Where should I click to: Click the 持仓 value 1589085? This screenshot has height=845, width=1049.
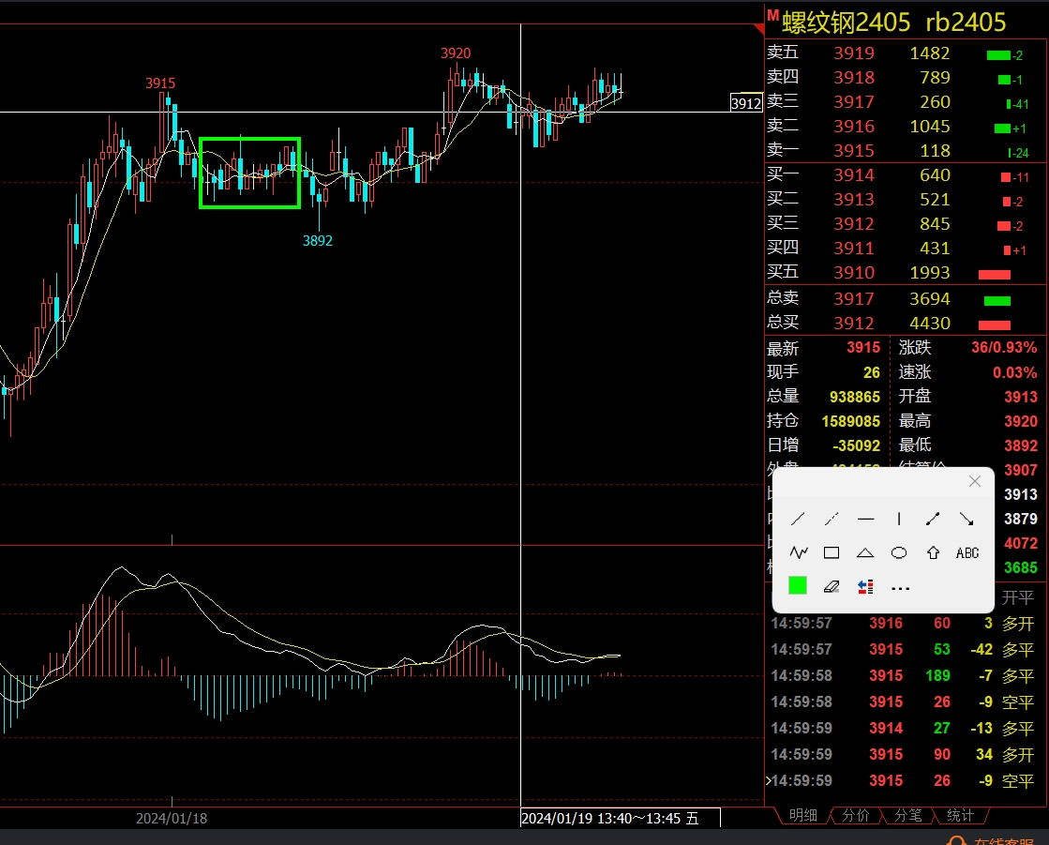[851, 421]
